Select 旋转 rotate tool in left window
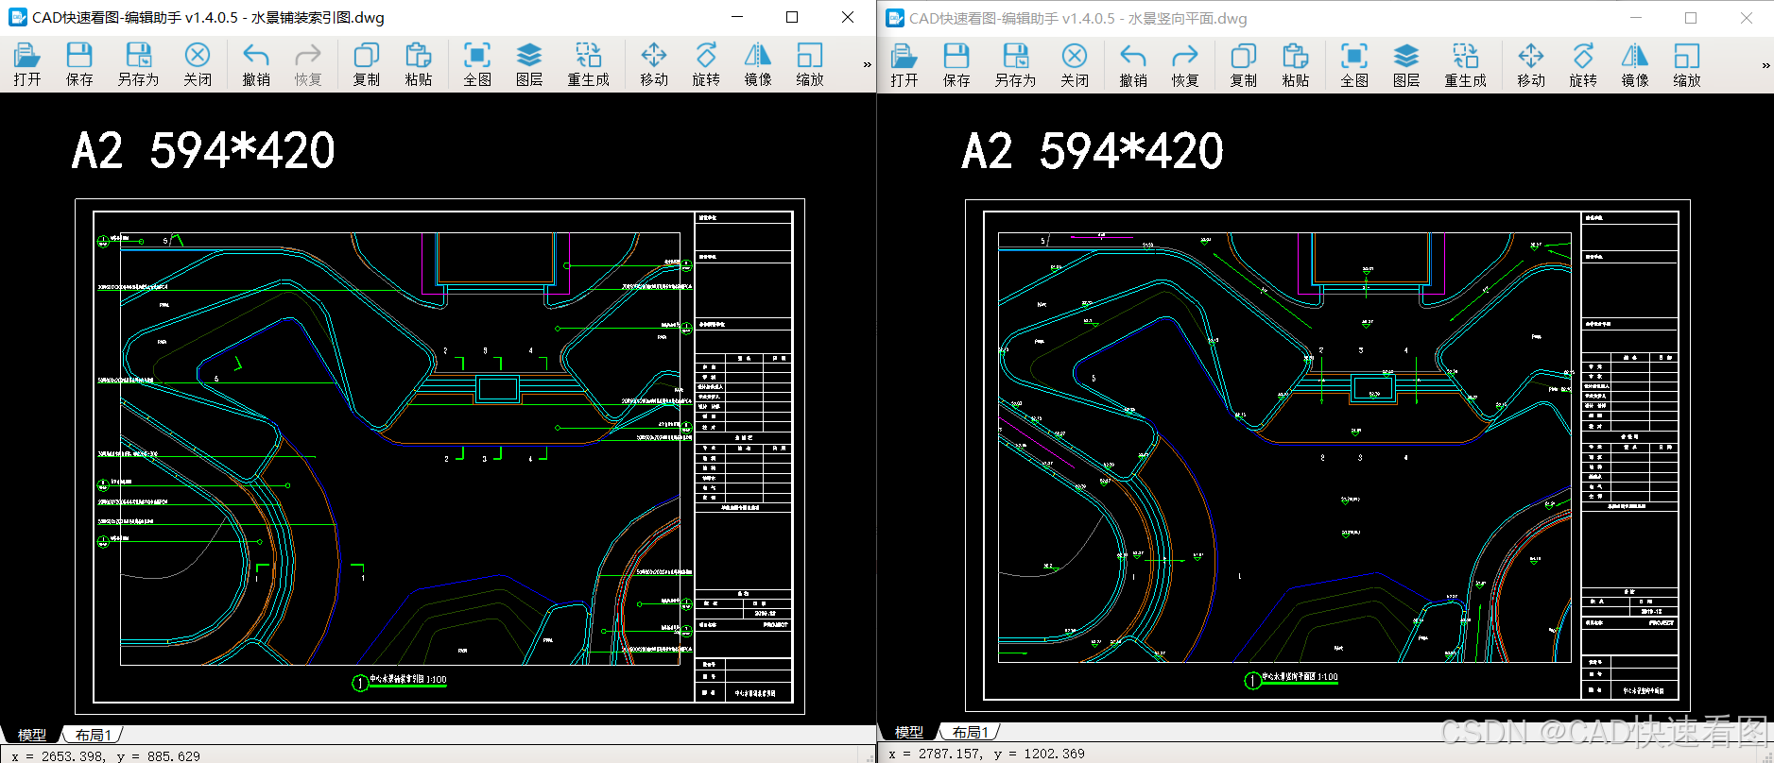The width and height of the screenshot is (1774, 763). 706,64
